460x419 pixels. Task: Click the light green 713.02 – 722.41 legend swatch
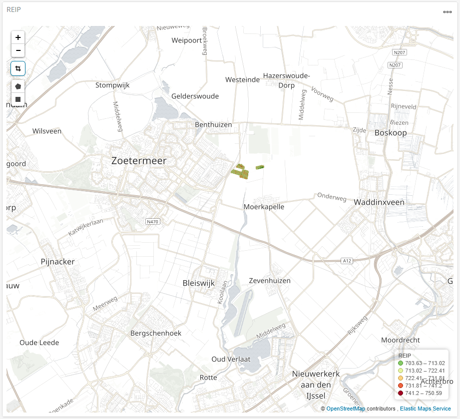pos(401,371)
